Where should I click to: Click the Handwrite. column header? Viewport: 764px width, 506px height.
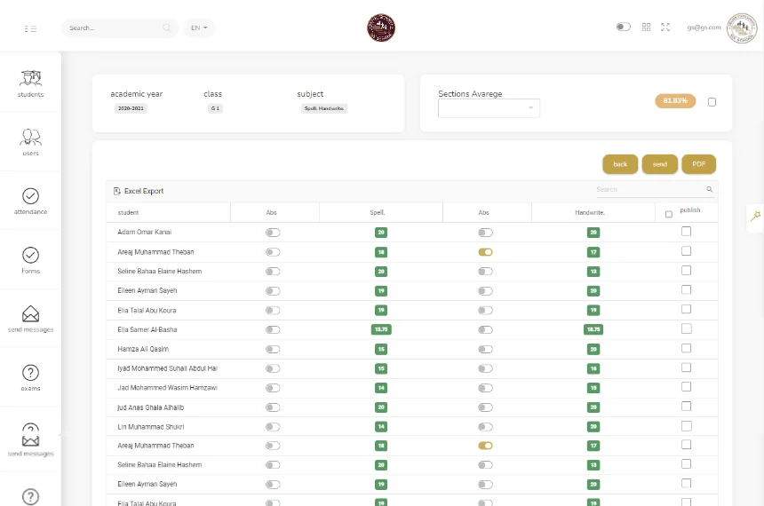click(590, 213)
